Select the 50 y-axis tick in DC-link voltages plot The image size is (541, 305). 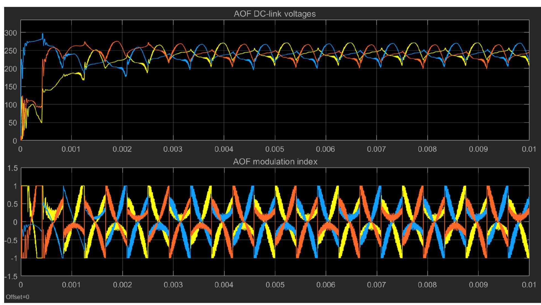13,123
